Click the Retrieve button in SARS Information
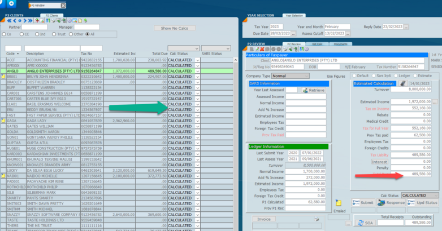Image resolution: width=442 pixels, height=231 pixels. coord(313,90)
